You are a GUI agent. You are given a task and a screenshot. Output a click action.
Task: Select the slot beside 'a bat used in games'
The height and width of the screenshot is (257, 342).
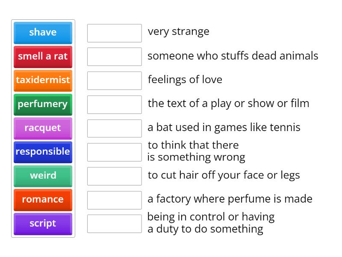point(114,128)
